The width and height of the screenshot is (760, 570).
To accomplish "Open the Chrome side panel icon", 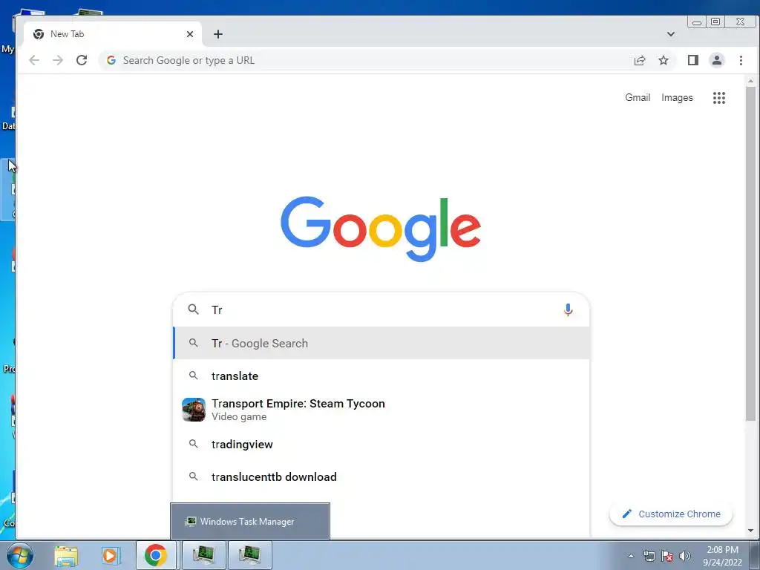I will click(x=693, y=60).
